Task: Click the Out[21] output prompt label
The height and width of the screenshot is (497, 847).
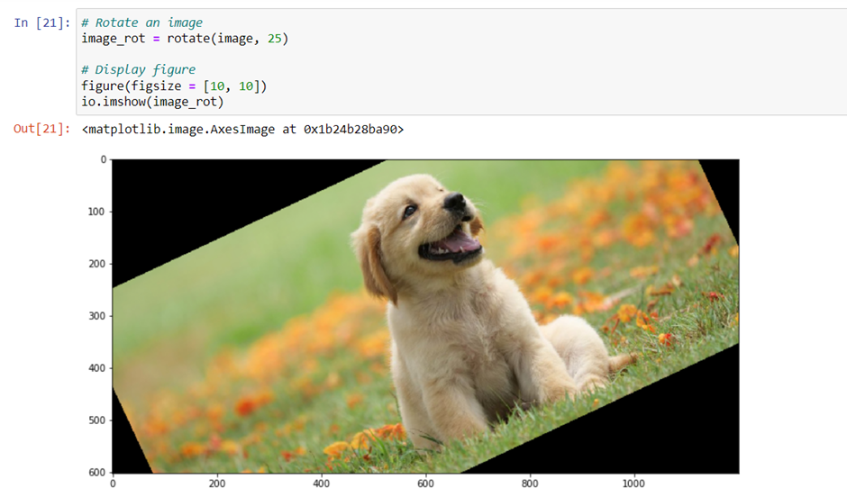Action: [42, 129]
